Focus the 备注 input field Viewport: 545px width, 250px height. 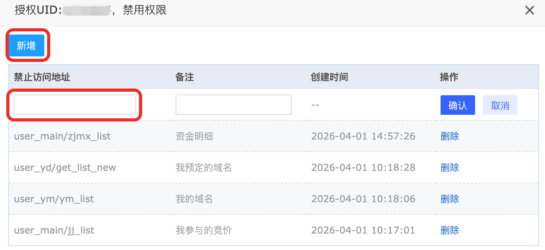[234, 105]
